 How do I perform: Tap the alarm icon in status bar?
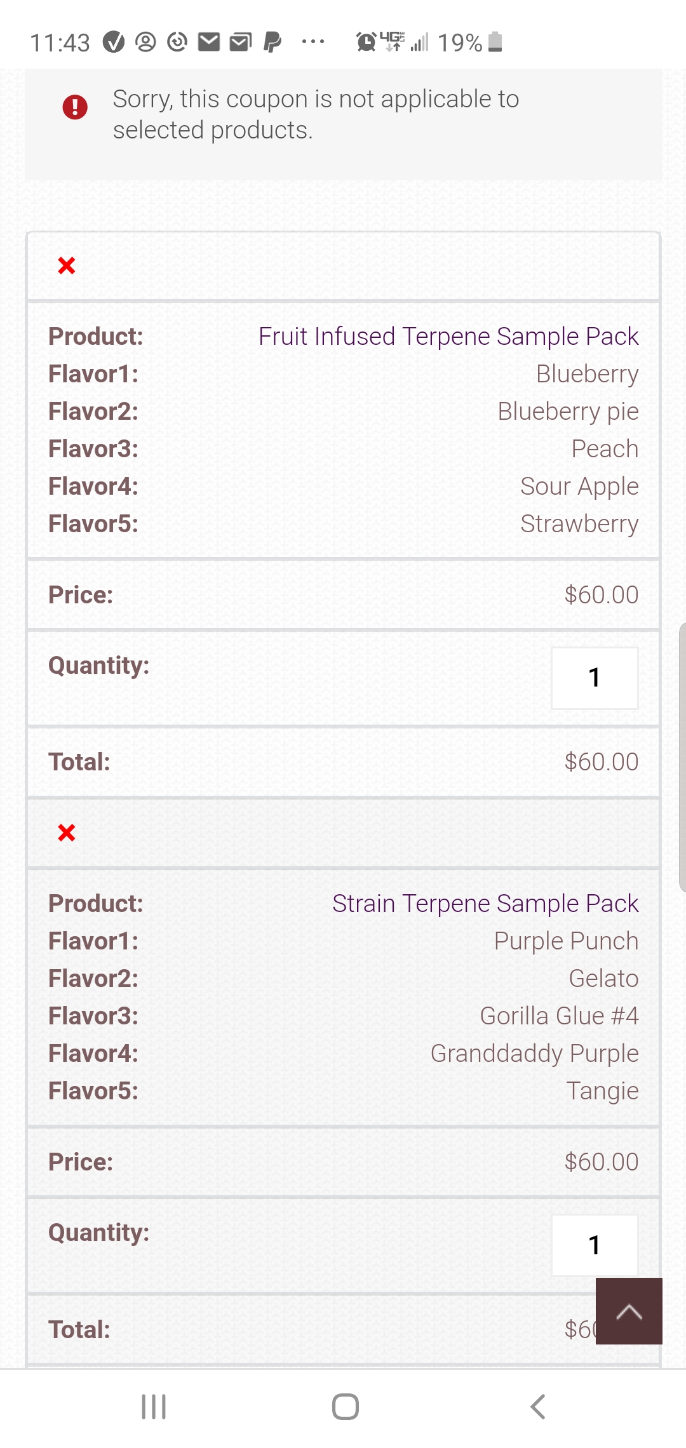click(366, 42)
